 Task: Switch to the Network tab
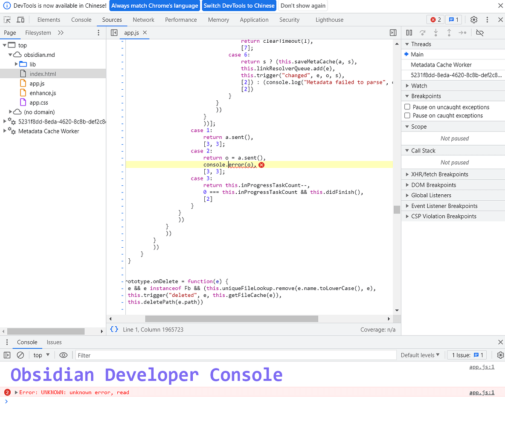(143, 20)
